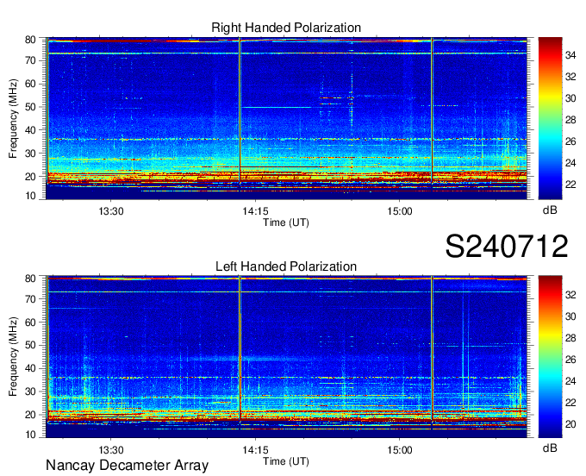Click the 24 value on the upper color scale

coord(570,163)
